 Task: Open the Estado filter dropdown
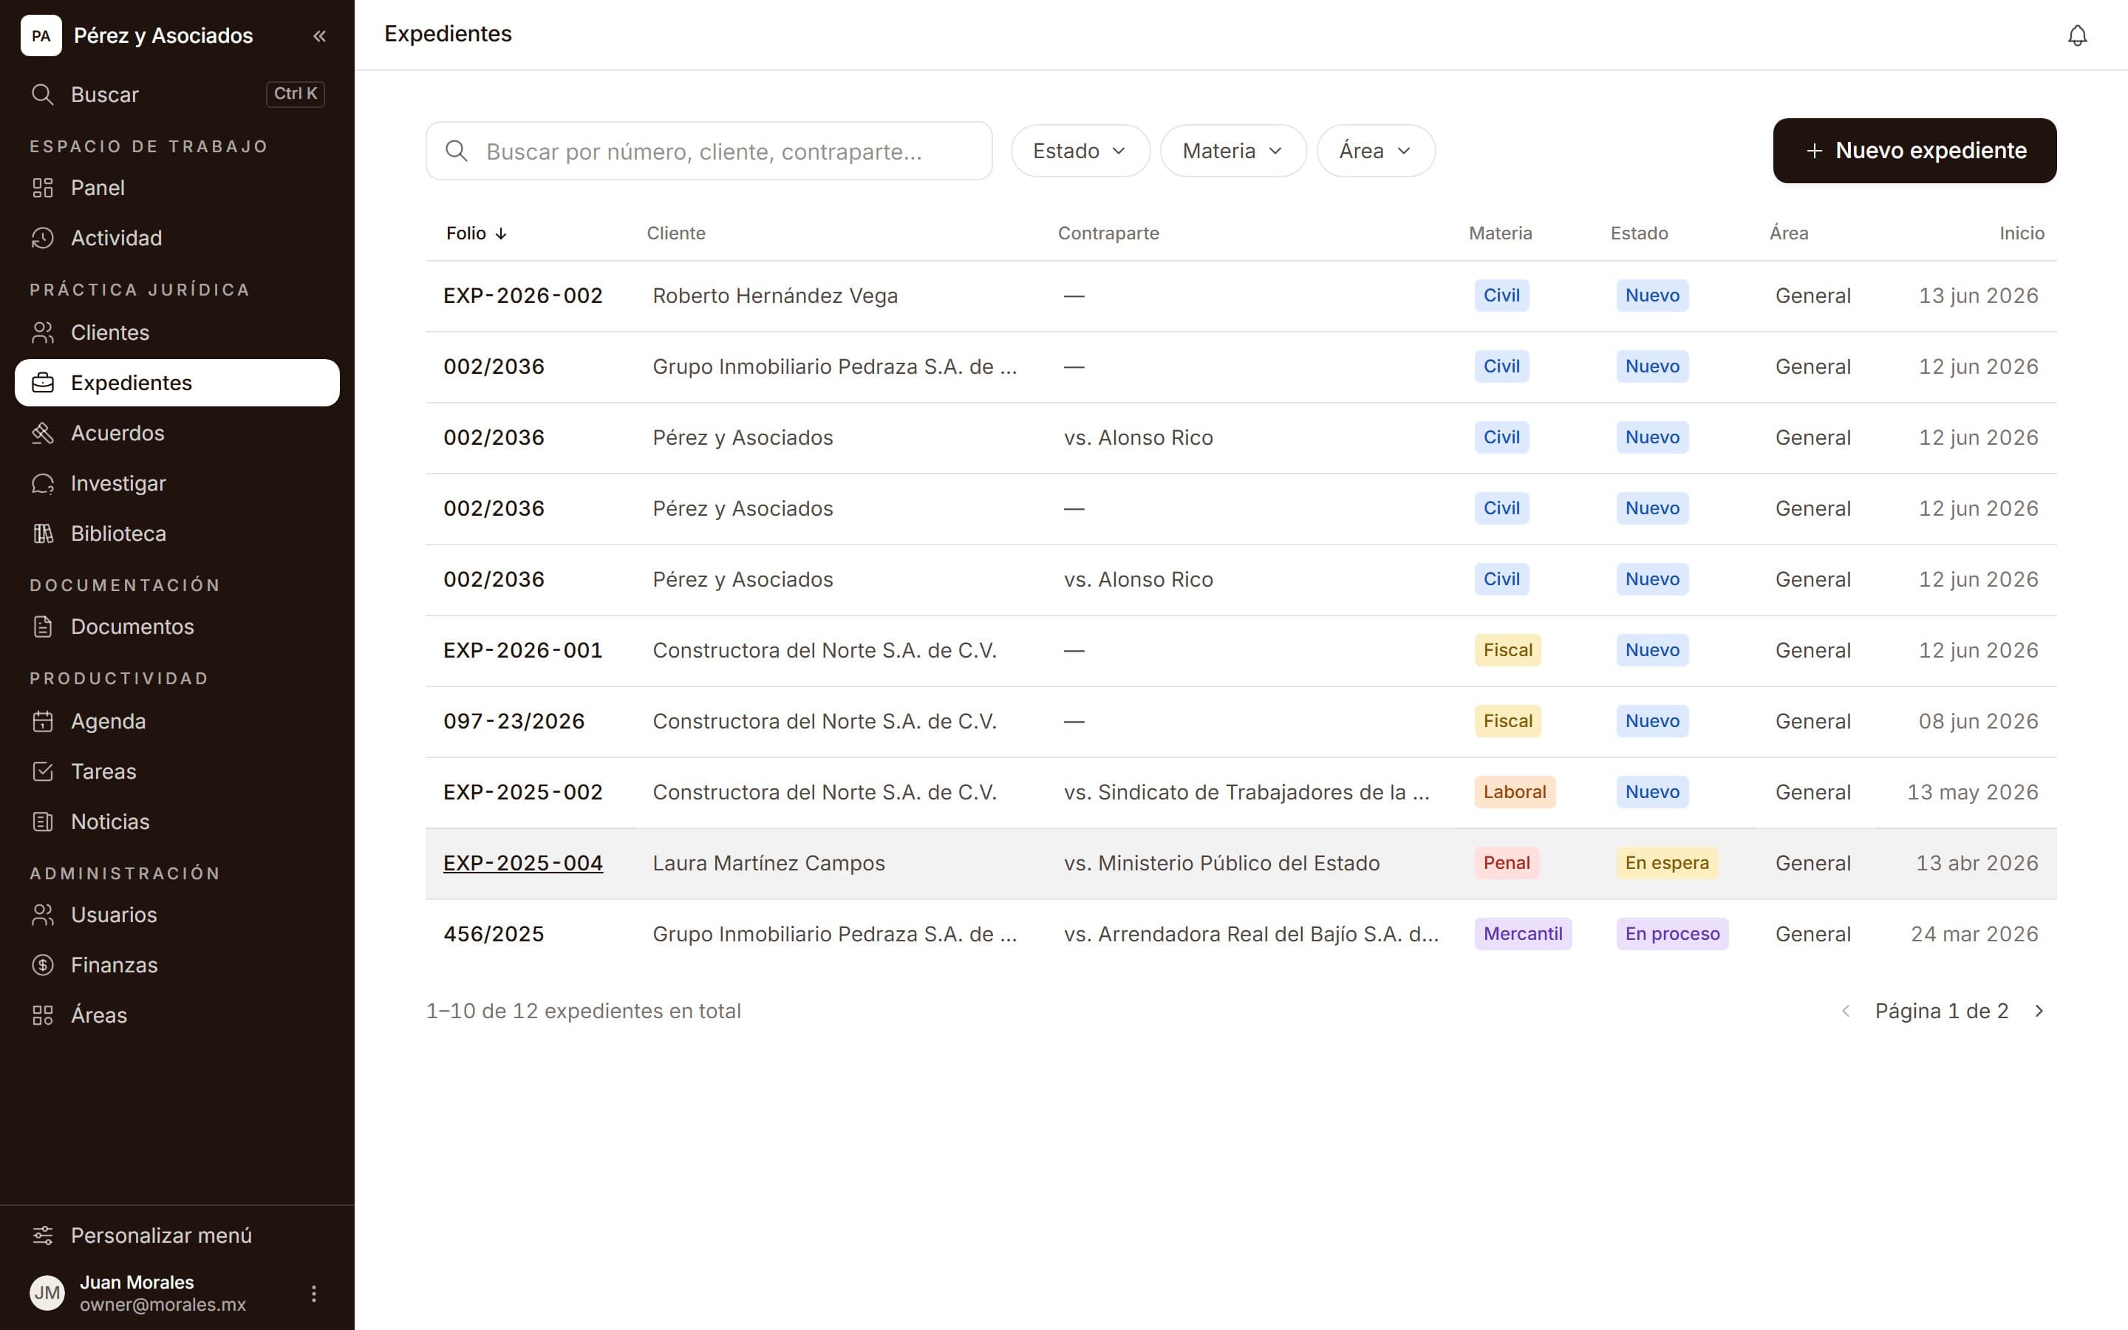click(x=1080, y=151)
